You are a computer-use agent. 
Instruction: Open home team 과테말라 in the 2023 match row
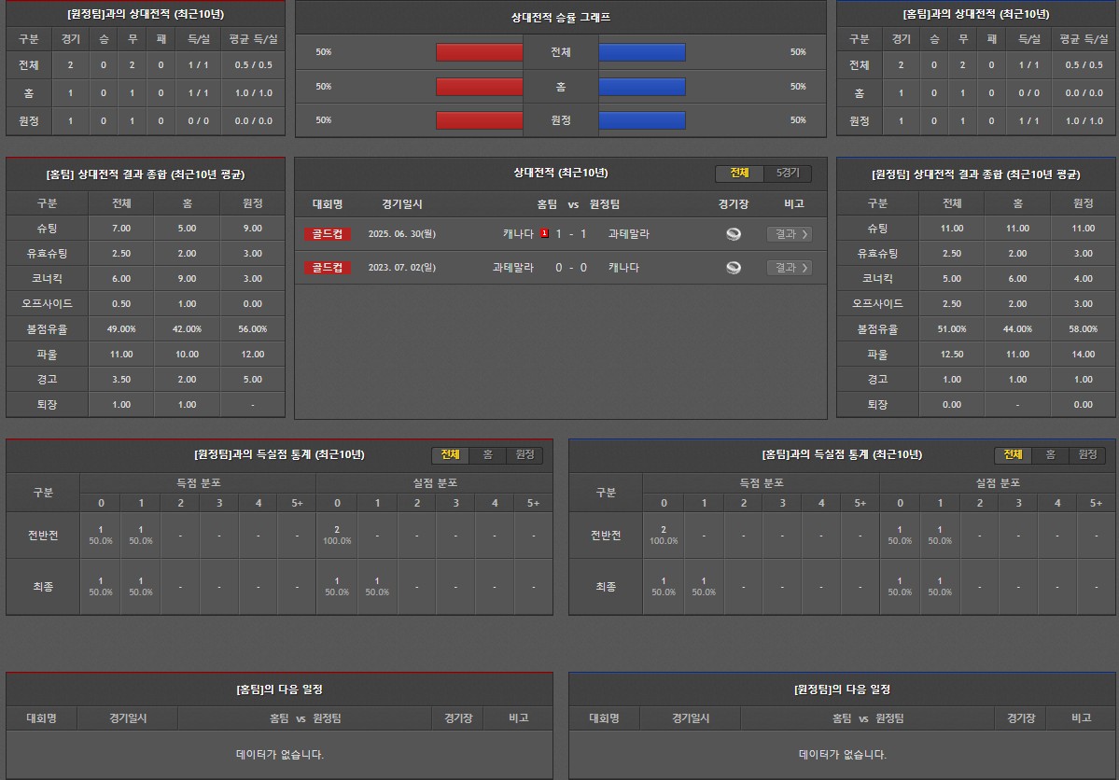pyautogui.click(x=512, y=268)
